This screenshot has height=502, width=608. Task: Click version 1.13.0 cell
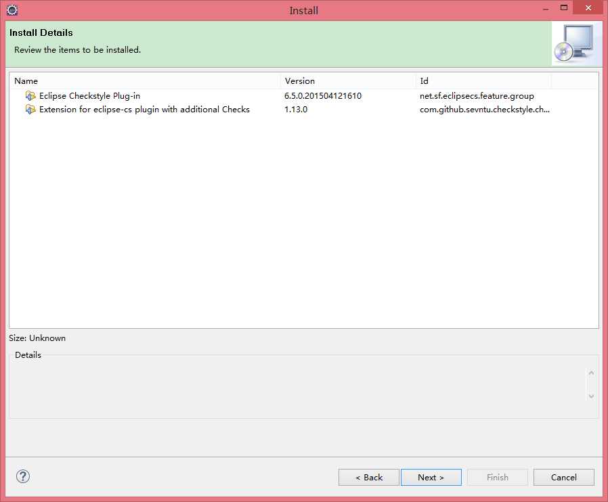click(296, 110)
